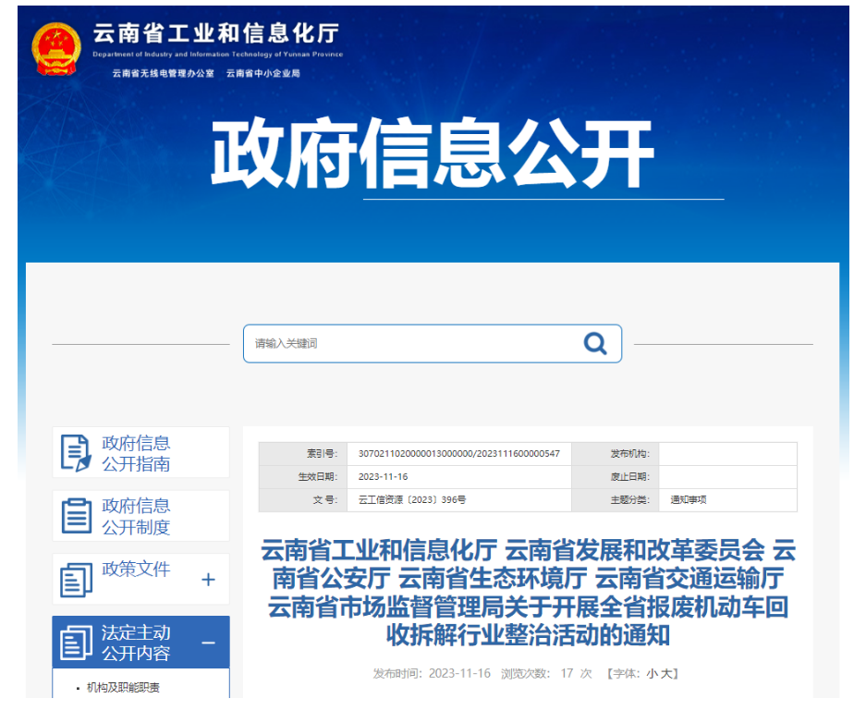The width and height of the screenshot is (866, 711).
Task: Open the 政府信息公开指南 menu text
Action: click(136, 453)
